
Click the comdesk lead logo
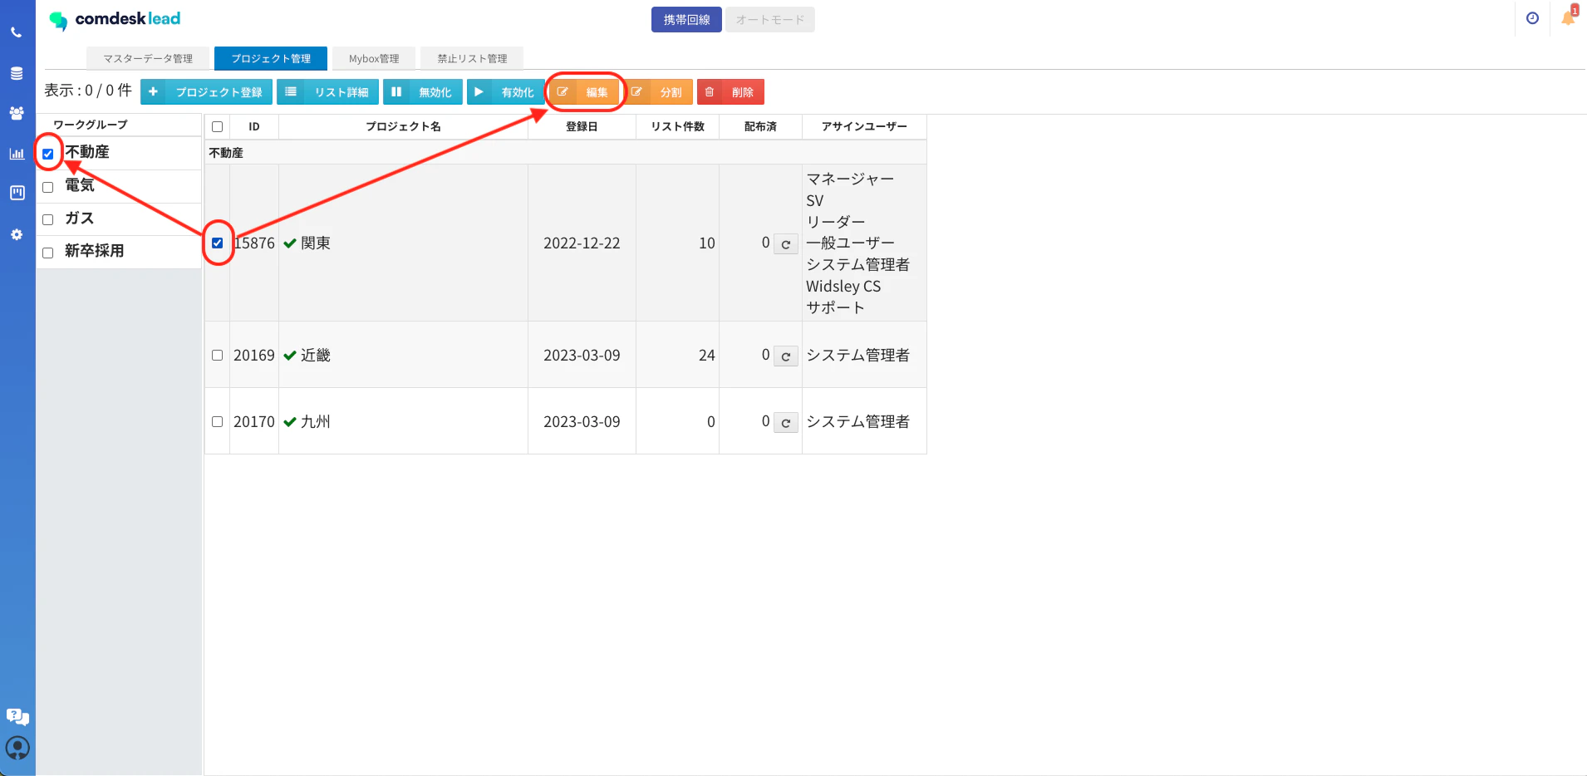coord(115,19)
